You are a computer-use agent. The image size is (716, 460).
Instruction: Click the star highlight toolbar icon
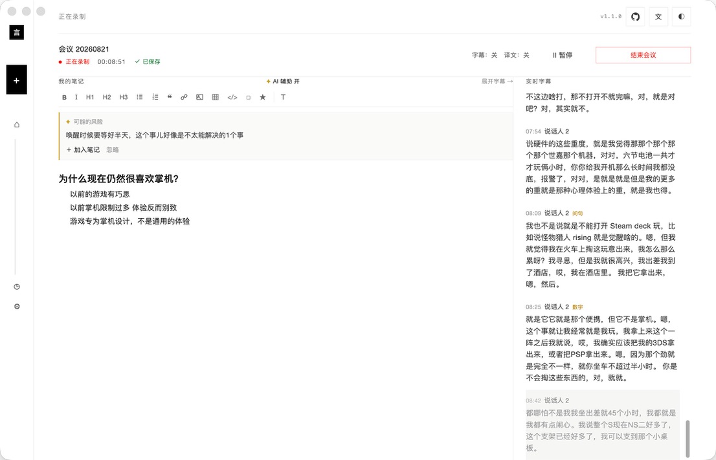(263, 97)
